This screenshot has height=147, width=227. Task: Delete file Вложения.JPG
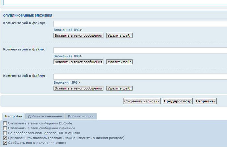point(119,88)
